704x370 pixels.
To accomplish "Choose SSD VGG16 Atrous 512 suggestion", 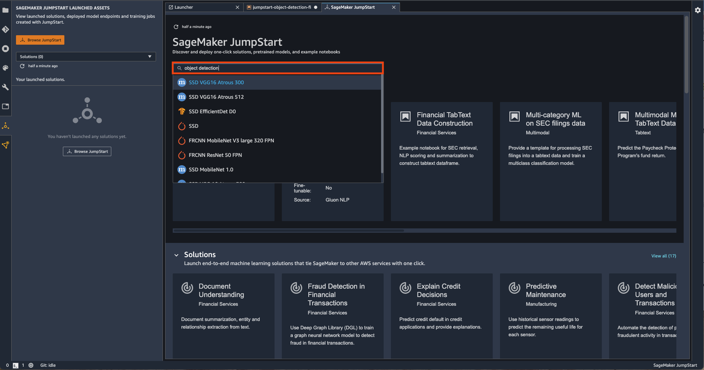I will pos(277,97).
